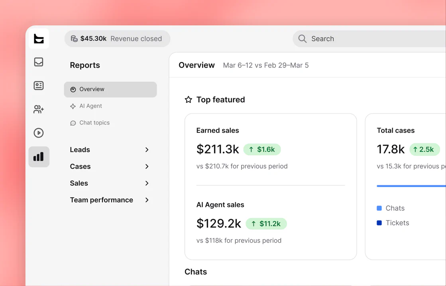Image resolution: width=446 pixels, height=286 pixels.
Task: Expand the Leads section chevron
Action: point(147,150)
